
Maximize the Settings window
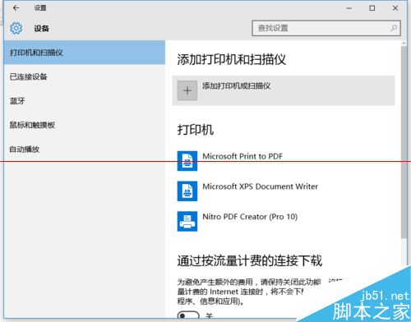[372, 8]
